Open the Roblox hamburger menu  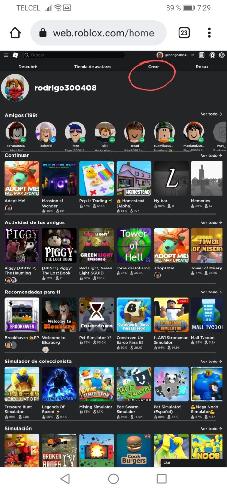click(x=6, y=55)
